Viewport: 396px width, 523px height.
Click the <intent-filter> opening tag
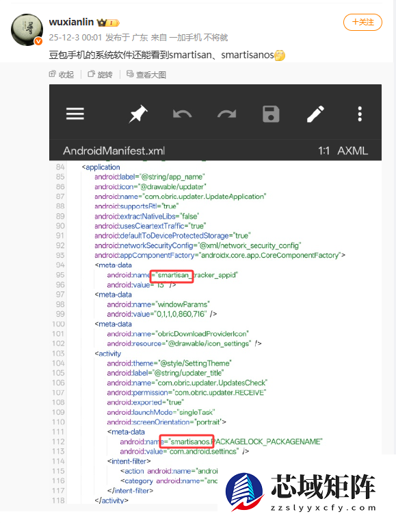coord(129,461)
